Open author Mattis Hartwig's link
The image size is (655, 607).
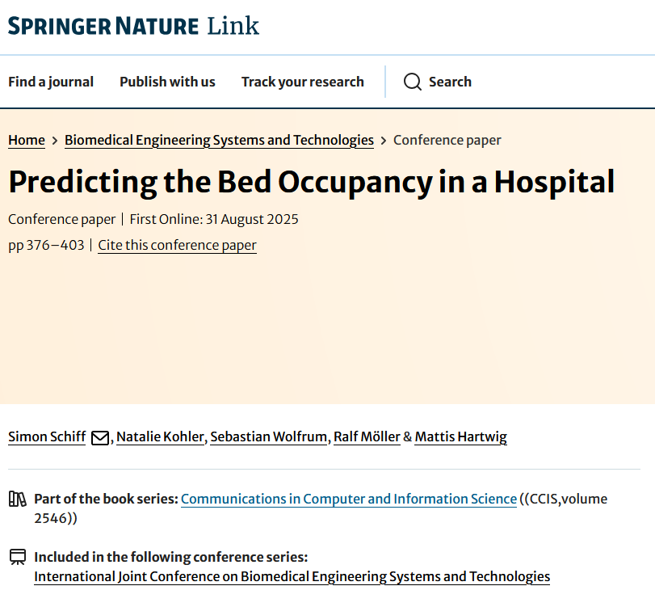[460, 436]
